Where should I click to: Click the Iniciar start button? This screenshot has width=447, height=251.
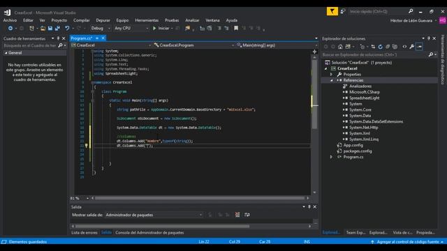161,28
